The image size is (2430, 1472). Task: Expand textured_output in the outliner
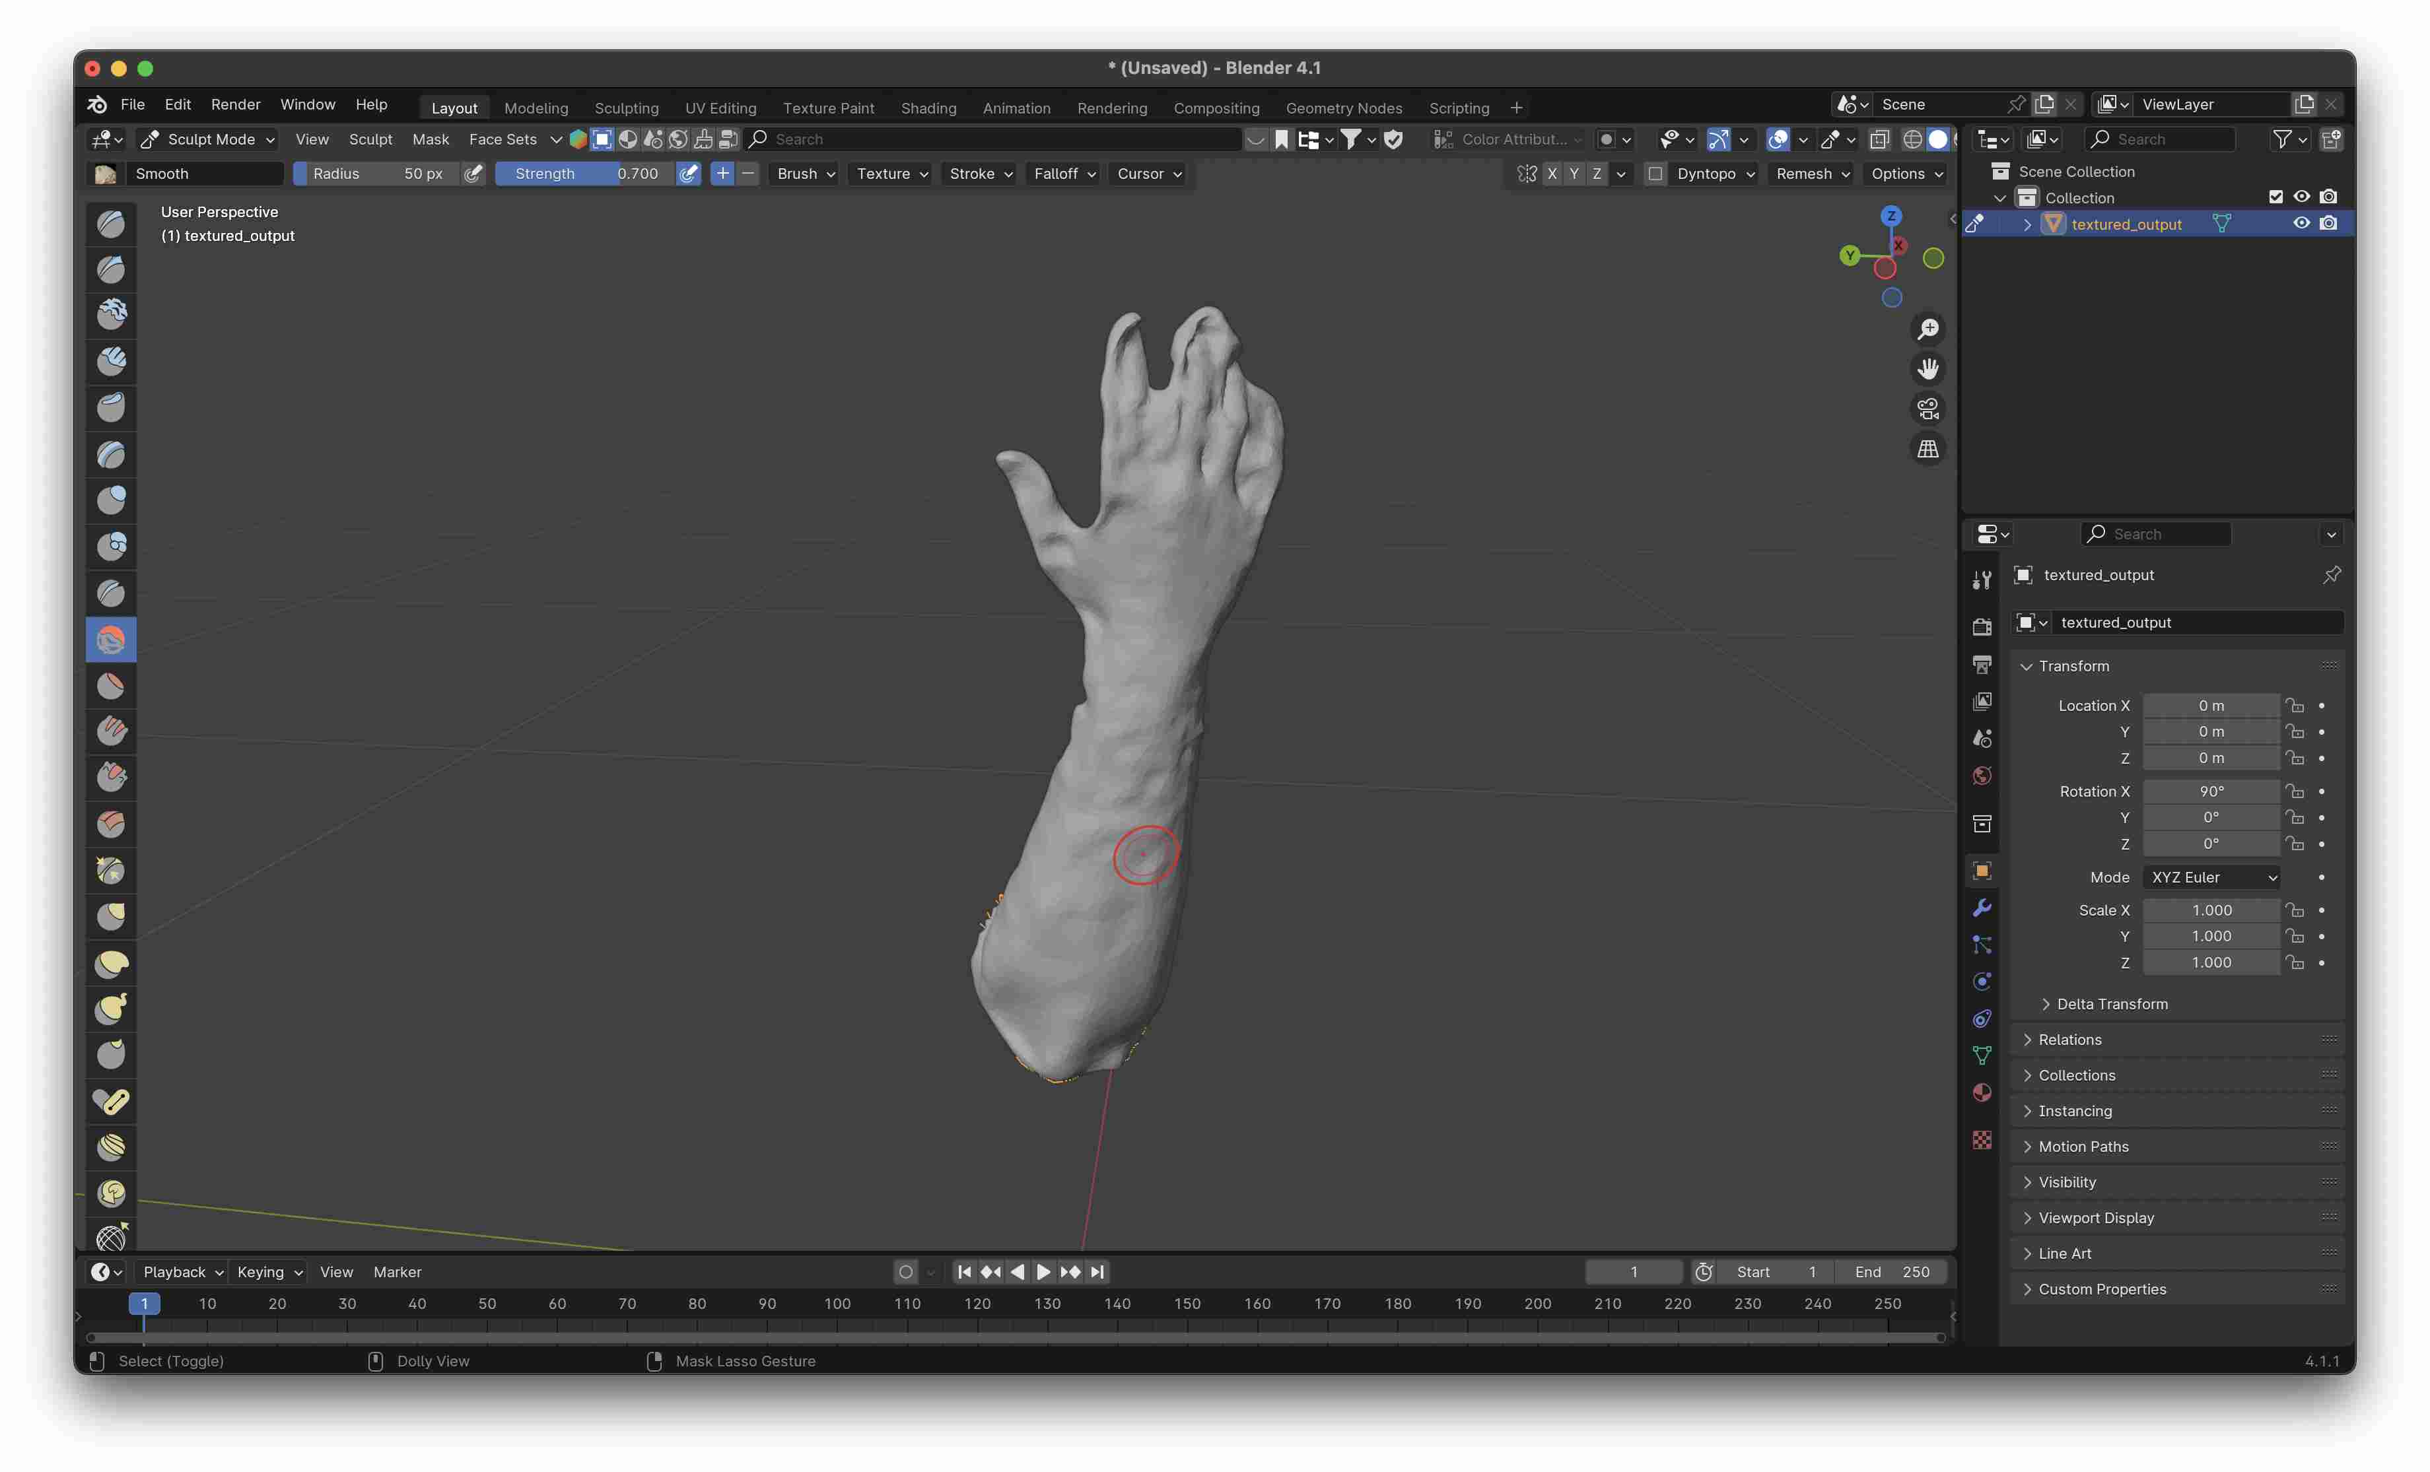[2027, 225]
